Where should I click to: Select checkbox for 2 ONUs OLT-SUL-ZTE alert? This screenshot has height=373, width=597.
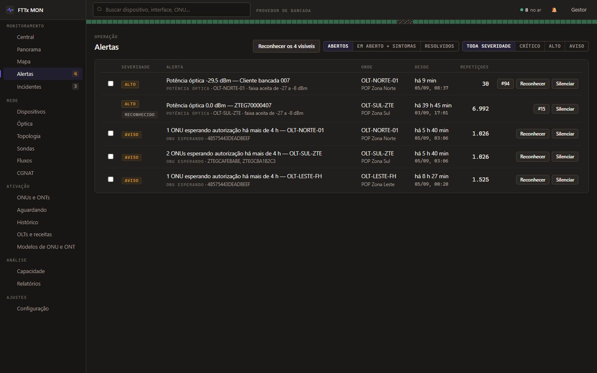click(x=111, y=156)
